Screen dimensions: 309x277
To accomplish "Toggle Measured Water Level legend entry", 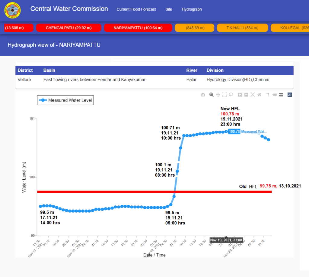I will (65, 100).
